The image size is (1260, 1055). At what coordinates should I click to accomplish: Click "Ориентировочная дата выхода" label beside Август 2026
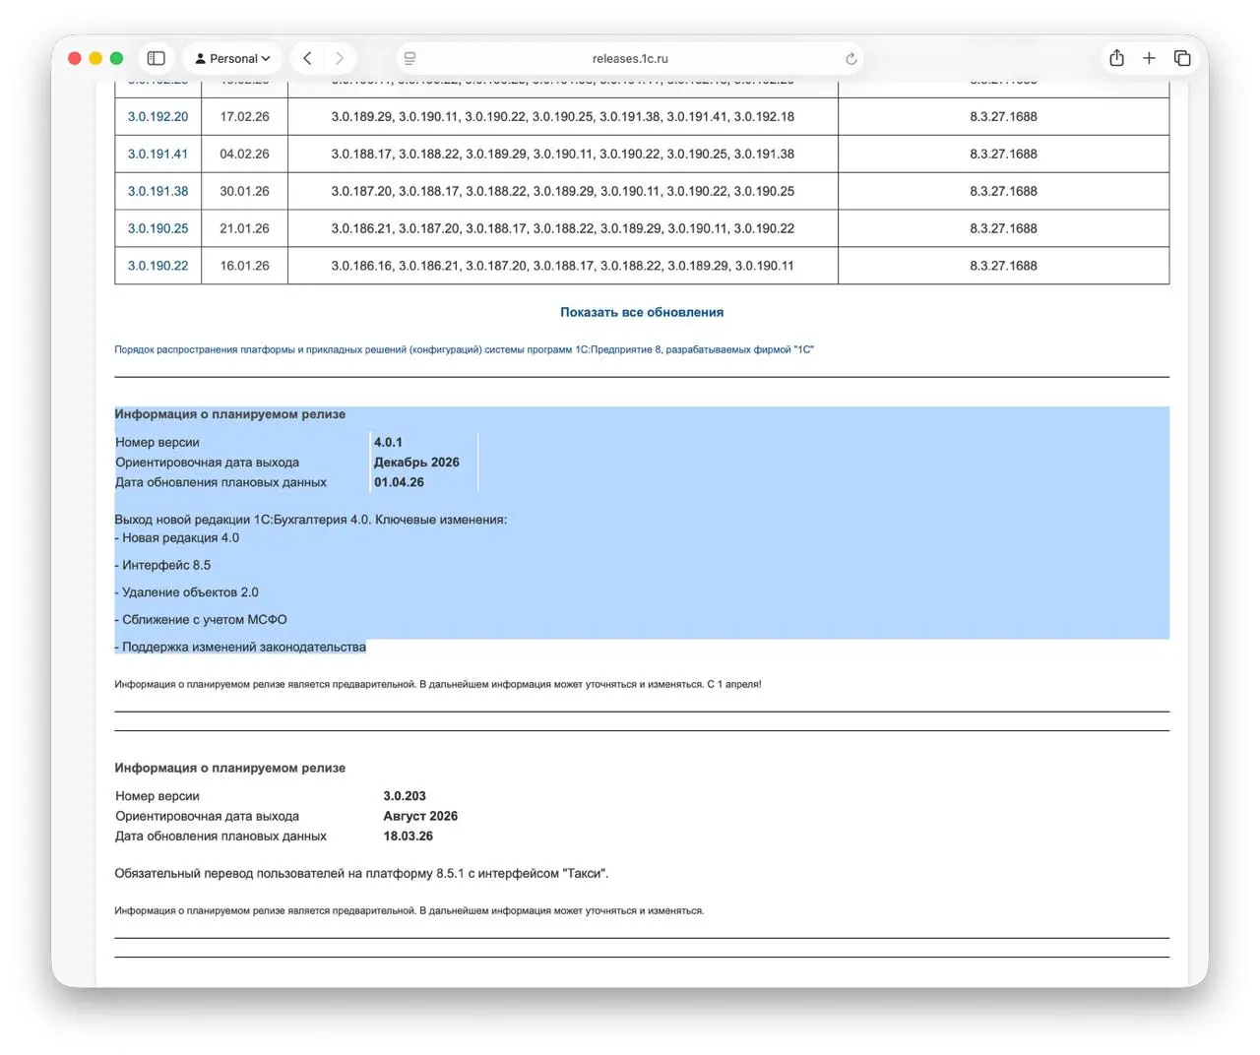pyautogui.click(x=207, y=816)
